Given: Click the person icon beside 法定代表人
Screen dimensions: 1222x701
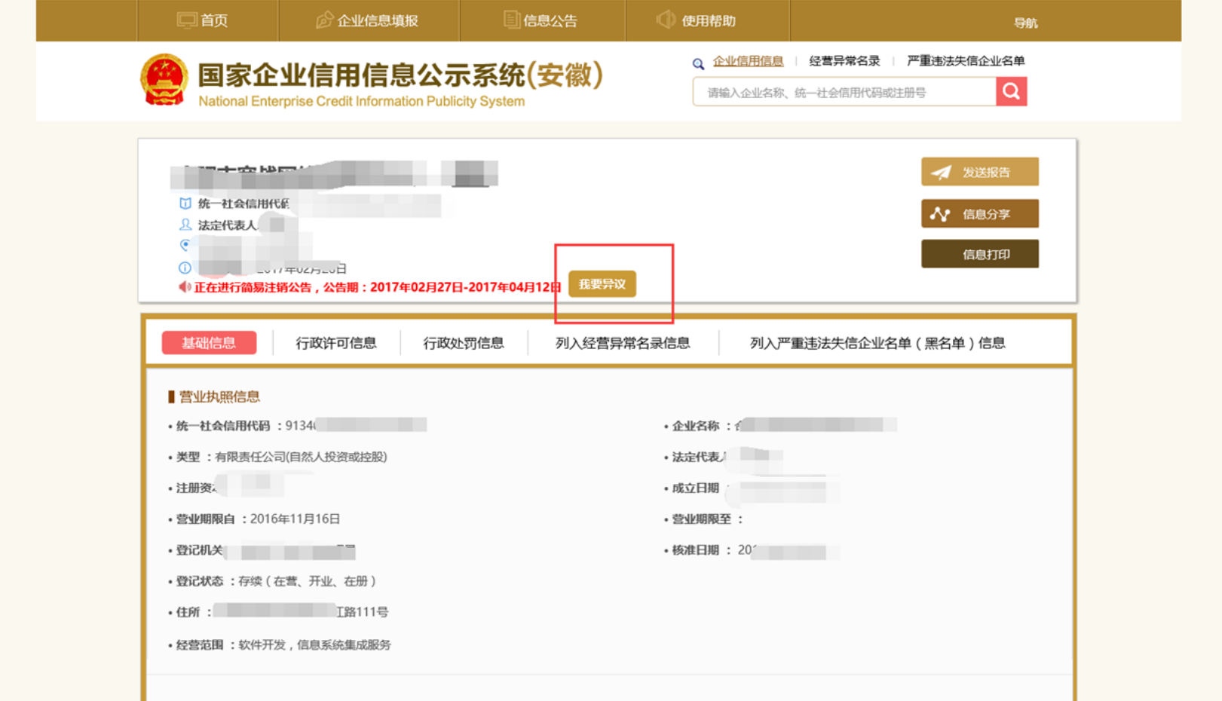Looking at the screenshot, I should pos(185,225).
